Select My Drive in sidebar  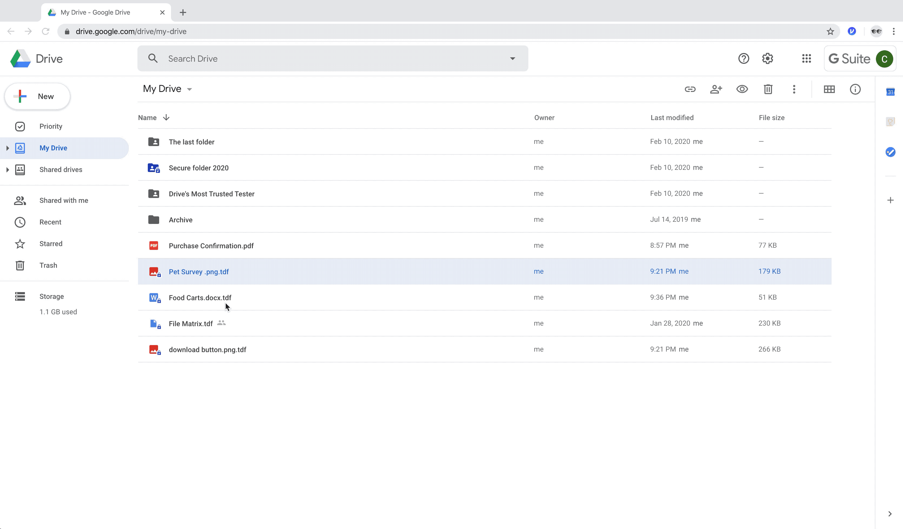(64, 148)
